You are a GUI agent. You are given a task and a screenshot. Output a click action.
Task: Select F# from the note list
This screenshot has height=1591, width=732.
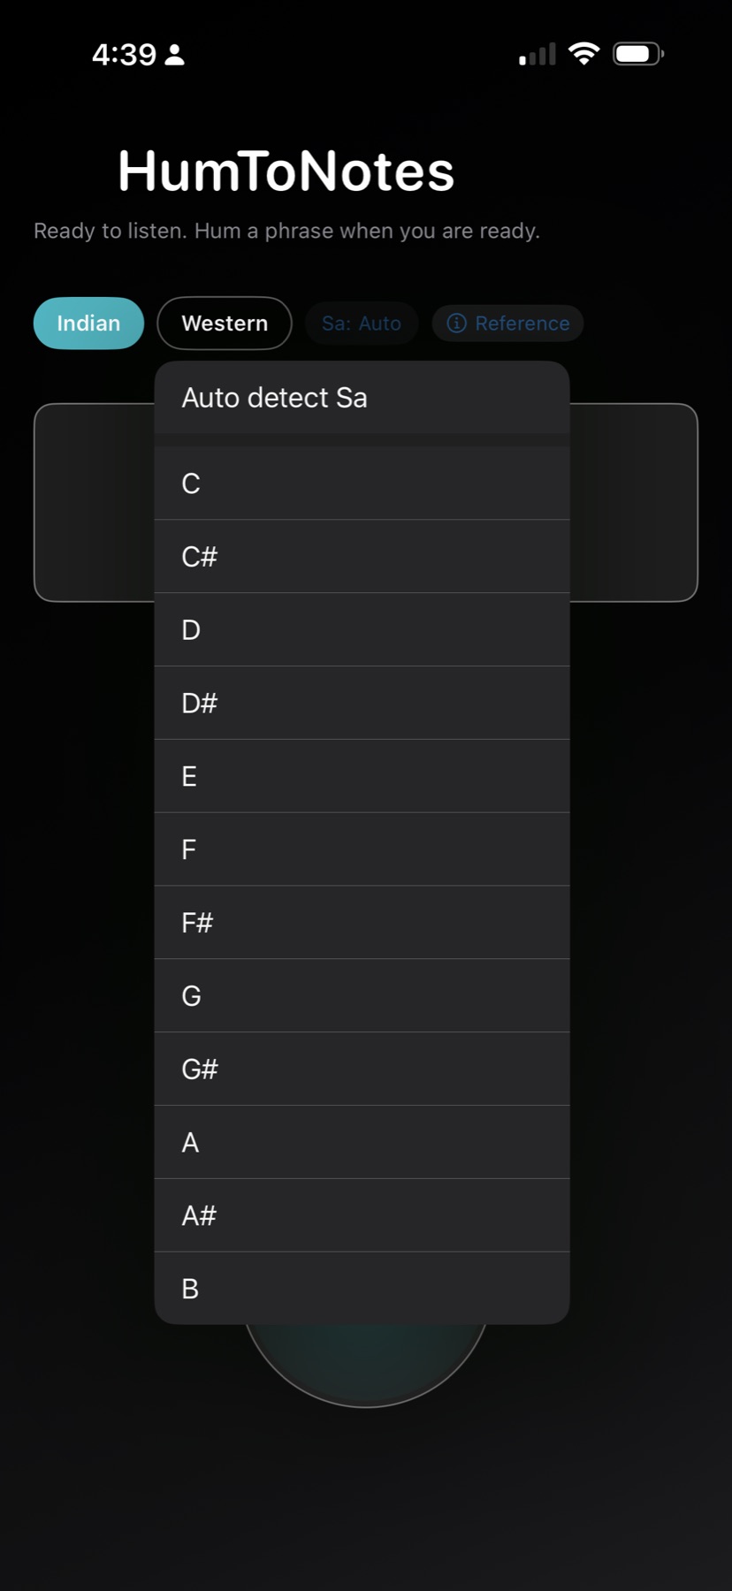coord(362,923)
